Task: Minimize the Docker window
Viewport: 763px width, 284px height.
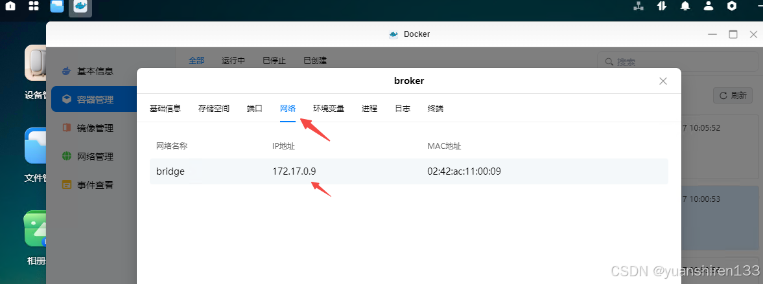Action: click(712, 34)
